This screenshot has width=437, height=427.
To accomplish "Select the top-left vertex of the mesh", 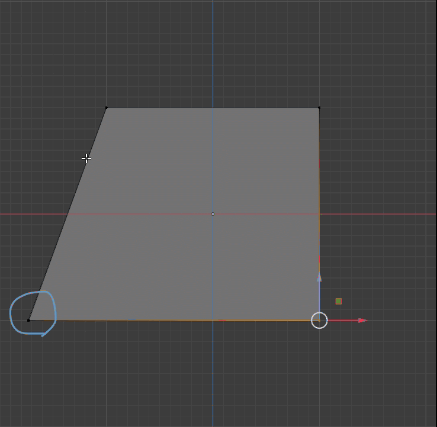I will point(106,108).
